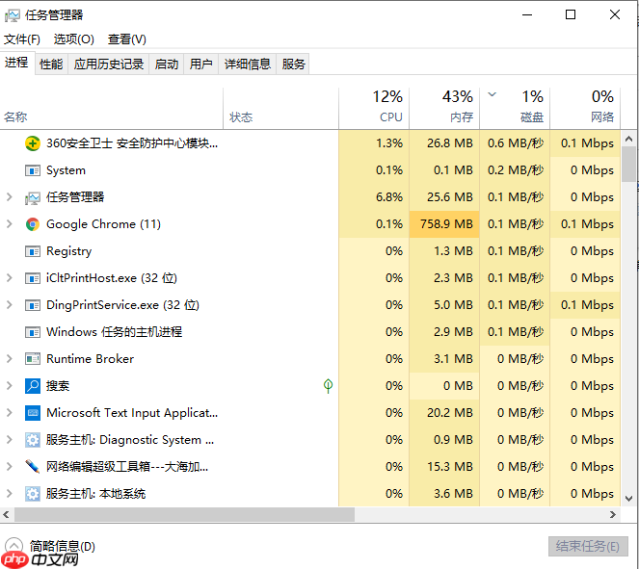Viewport: 639px width, 569px height.
Task: Click the green leaf suspended status icon
Action: coord(328,385)
